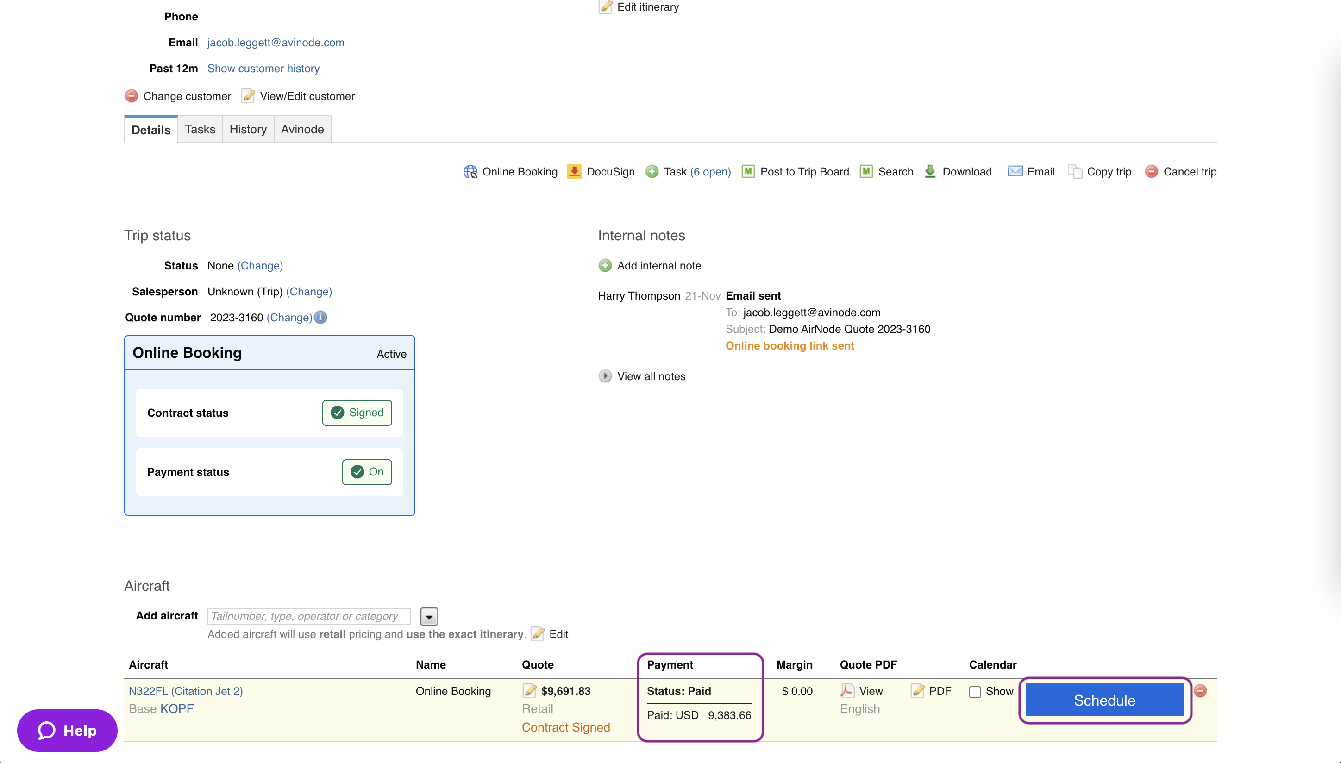The height and width of the screenshot is (763, 1341).
Task: Click the View/Edit customer pencil icon
Action: click(248, 96)
